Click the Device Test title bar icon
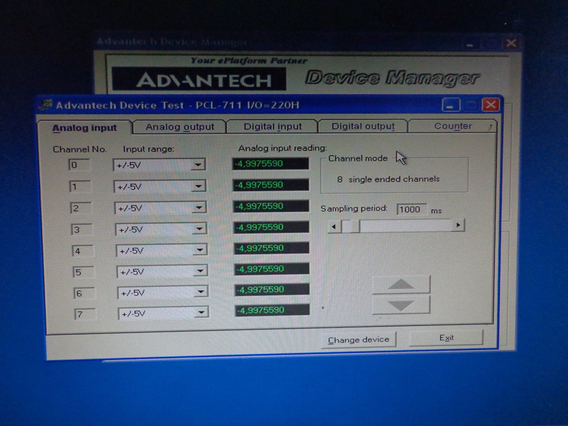The width and height of the screenshot is (568, 426). 45,105
